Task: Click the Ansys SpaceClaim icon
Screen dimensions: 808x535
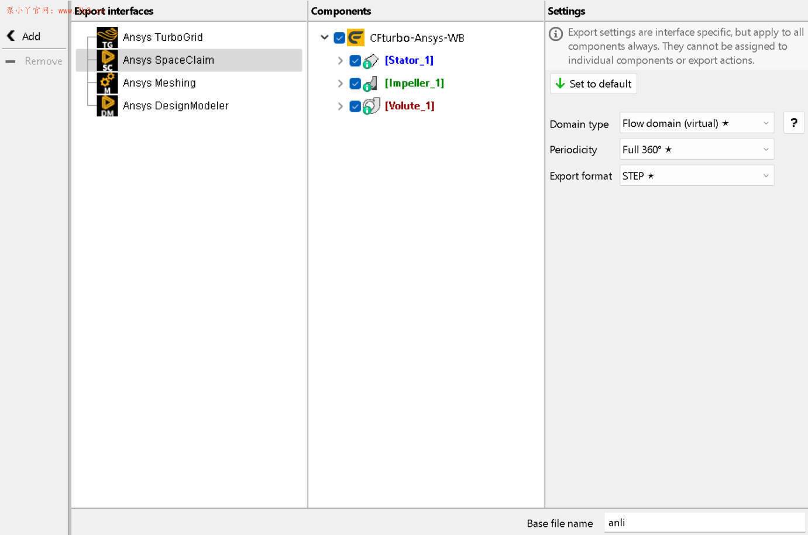Action: click(107, 60)
